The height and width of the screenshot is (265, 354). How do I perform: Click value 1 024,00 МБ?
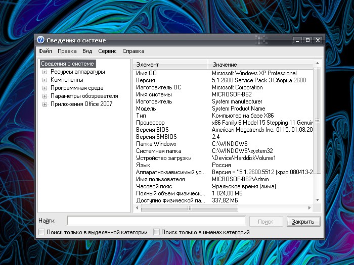(x=227, y=193)
